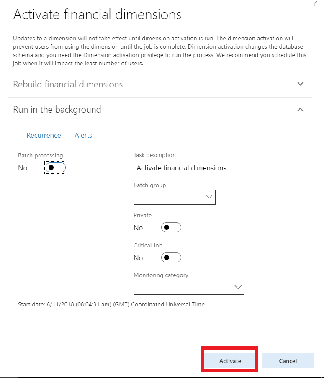The image size is (332, 378).
Task: Switch to the Alerts tab
Action: click(83, 135)
